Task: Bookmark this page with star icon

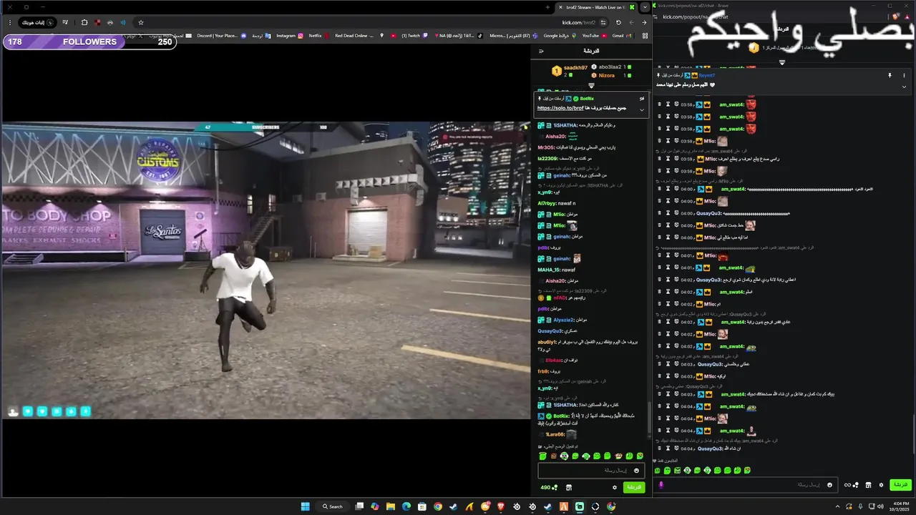Action: tap(140, 23)
